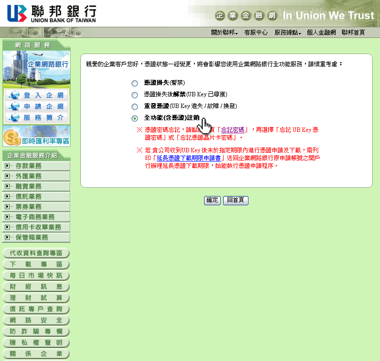380x361 pixels.
Task: Click the globe icon beside 登入企網
Action: click(x=14, y=95)
